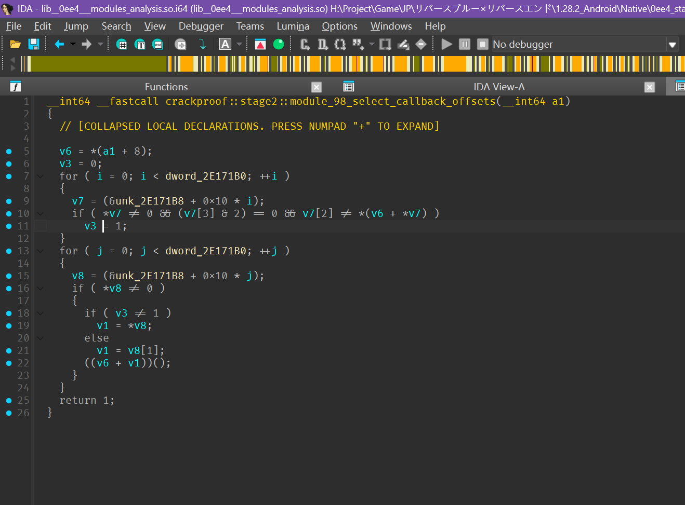685x505 pixels.
Task: Collapse the 'if ( v3 != 1 )' block at line 18
Action: 40,313
